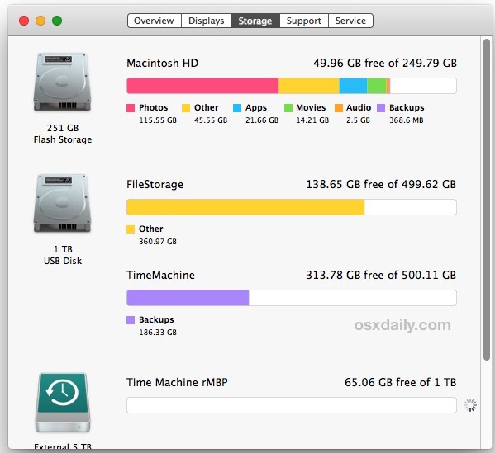The height and width of the screenshot is (453, 495).
Task: Click the yellow used portion of FileStorage bar
Action: (x=245, y=207)
